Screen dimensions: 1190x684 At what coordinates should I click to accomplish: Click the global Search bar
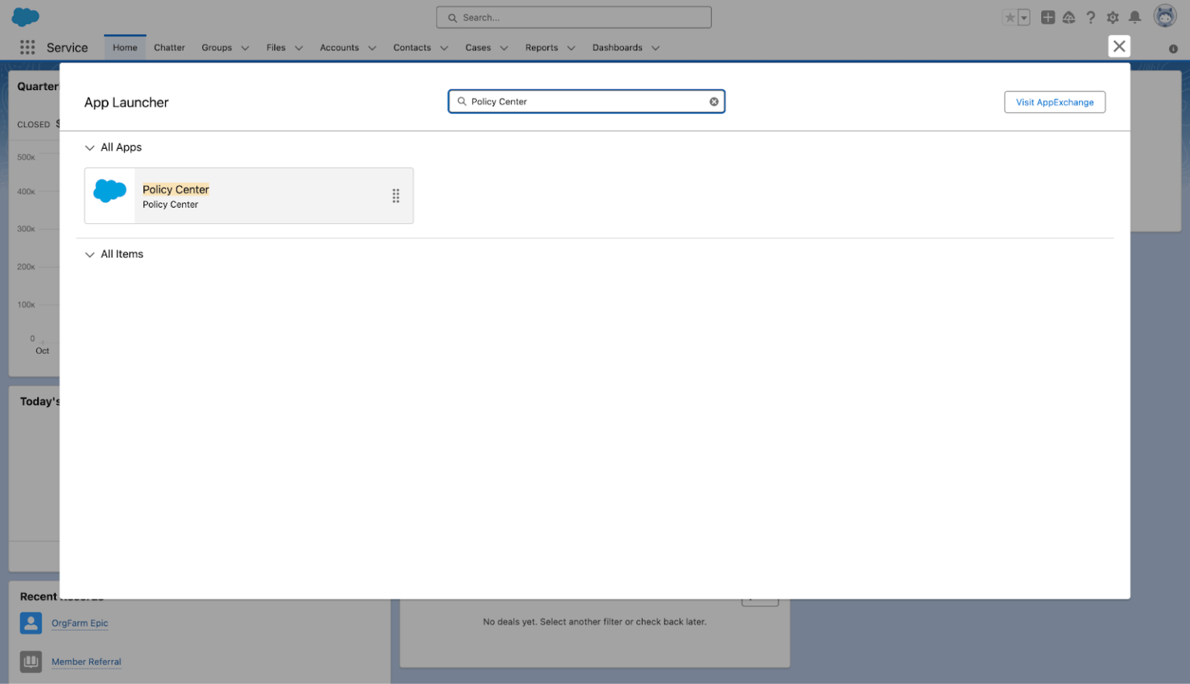point(573,16)
